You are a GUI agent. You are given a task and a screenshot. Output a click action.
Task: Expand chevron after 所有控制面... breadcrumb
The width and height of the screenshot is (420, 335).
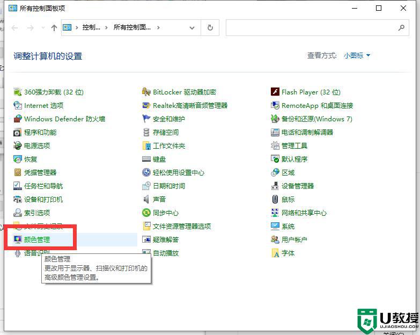coord(158,27)
